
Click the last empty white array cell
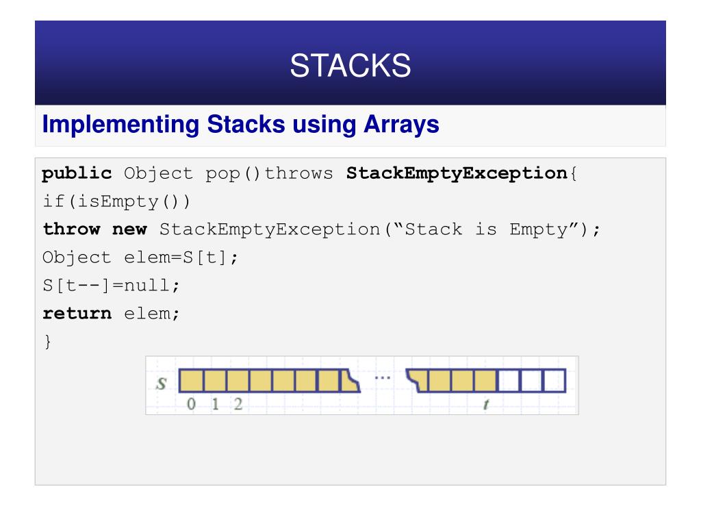[x=555, y=381]
